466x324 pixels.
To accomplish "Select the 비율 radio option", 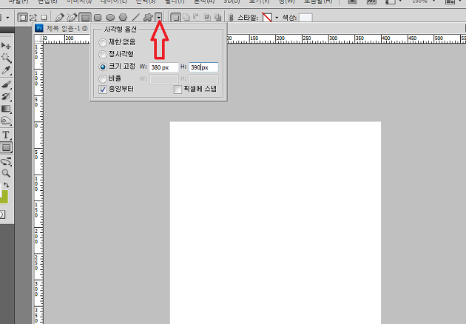I will 103,78.
